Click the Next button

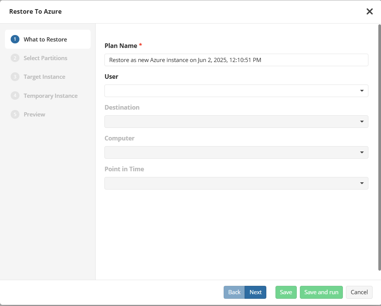[255, 292]
